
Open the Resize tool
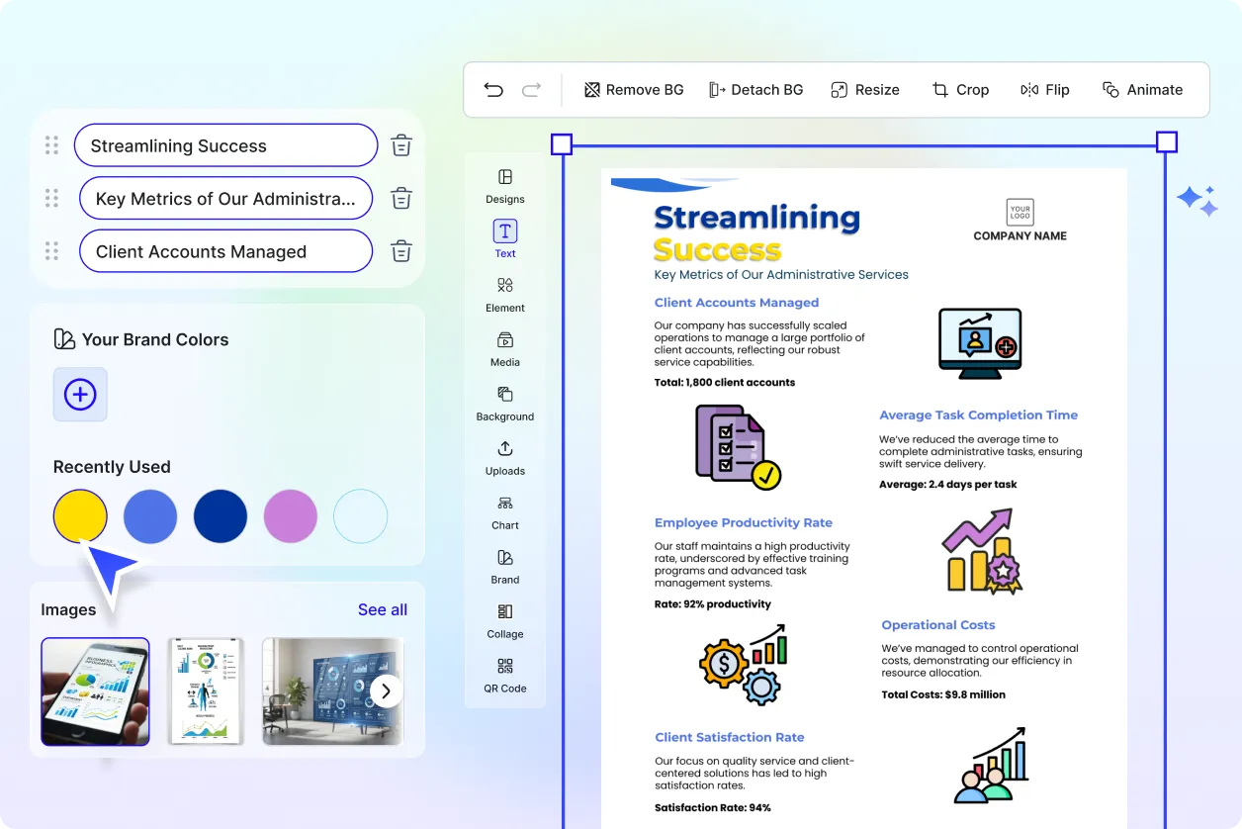[865, 90]
